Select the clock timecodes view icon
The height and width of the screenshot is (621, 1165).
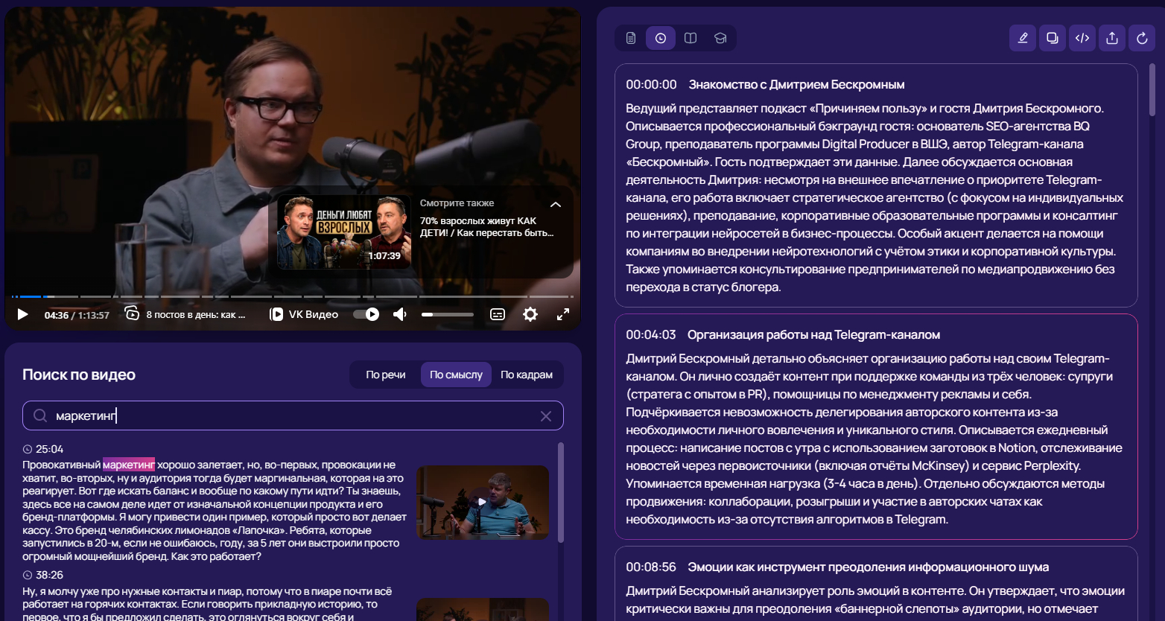click(x=661, y=38)
